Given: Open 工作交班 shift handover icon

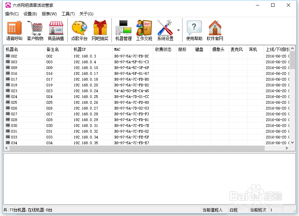Looking at the screenshot, I should point(144,30).
